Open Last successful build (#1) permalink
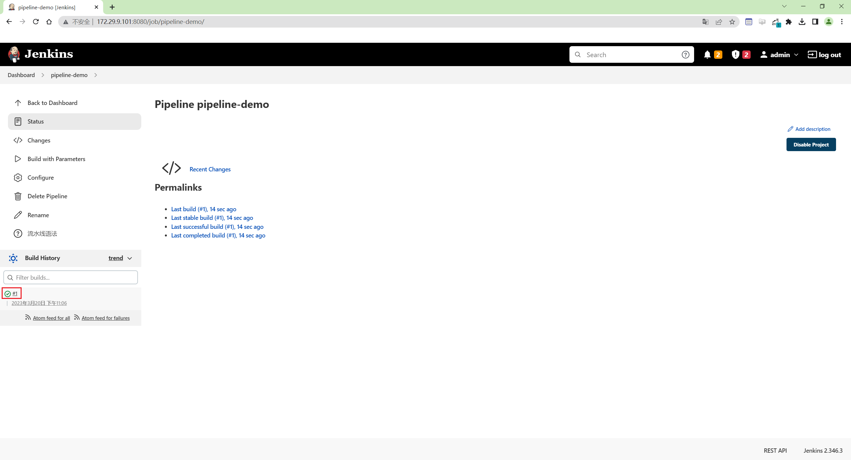The width and height of the screenshot is (851, 460). (217, 227)
